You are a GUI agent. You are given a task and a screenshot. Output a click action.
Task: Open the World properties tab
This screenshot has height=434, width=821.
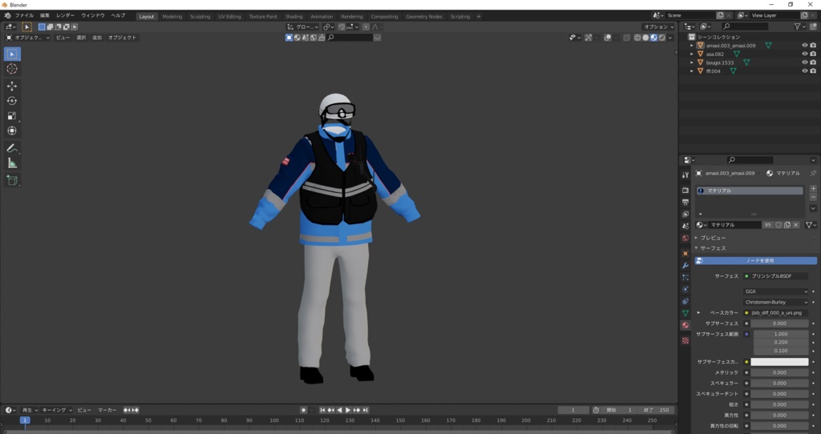686,239
